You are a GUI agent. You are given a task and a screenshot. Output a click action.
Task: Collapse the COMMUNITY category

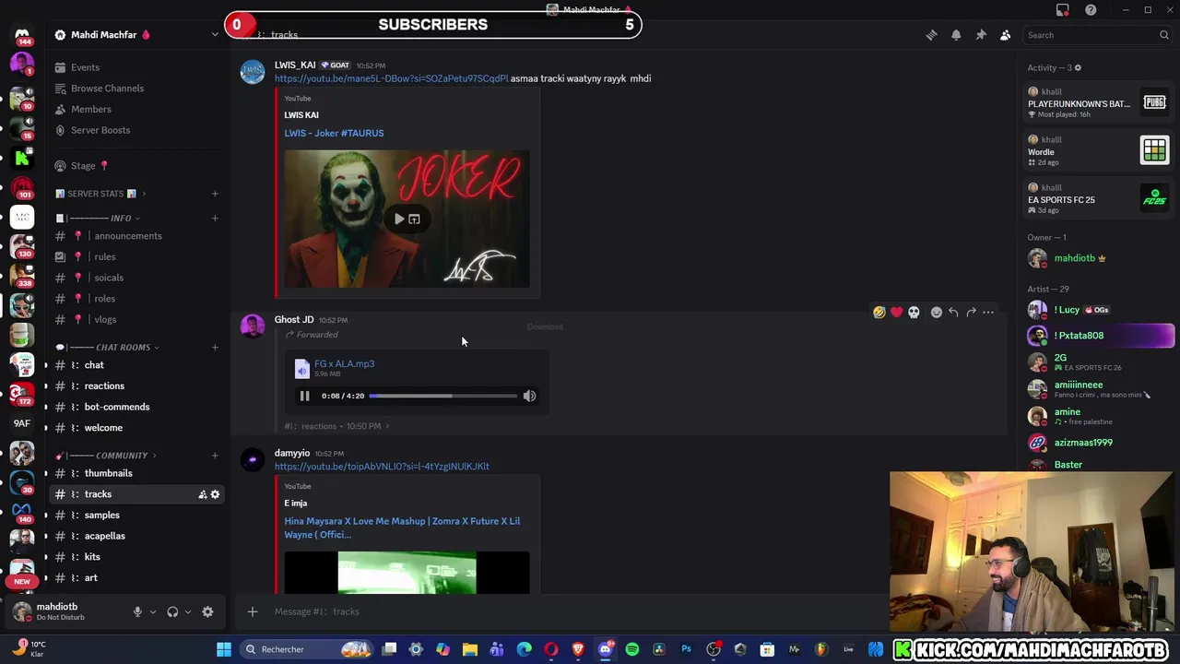click(106, 456)
